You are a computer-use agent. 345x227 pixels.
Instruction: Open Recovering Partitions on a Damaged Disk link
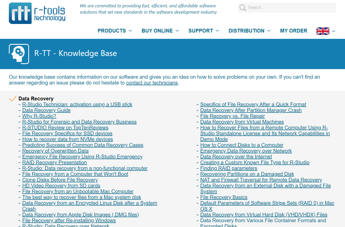coord(247,174)
